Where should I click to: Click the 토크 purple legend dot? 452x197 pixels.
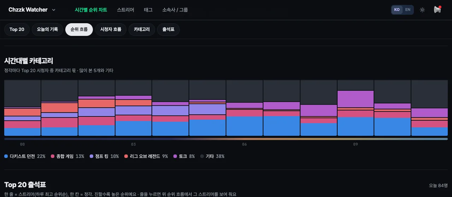pos(175,156)
